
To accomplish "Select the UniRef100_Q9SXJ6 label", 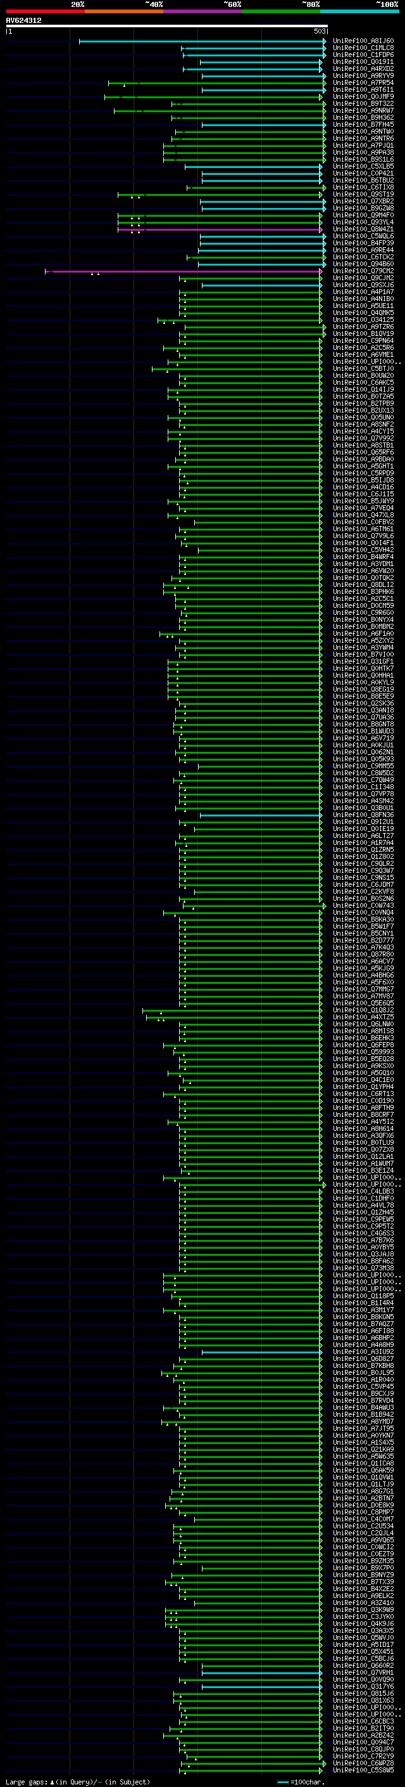I will coord(363,285).
